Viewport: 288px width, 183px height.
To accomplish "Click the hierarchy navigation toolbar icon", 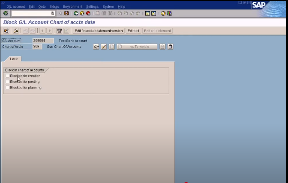I will click(16, 31).
